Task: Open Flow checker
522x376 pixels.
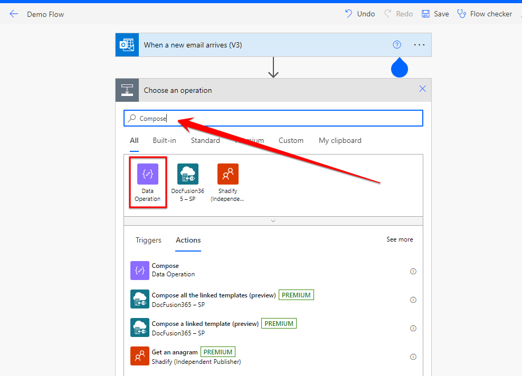Action: 485,14
